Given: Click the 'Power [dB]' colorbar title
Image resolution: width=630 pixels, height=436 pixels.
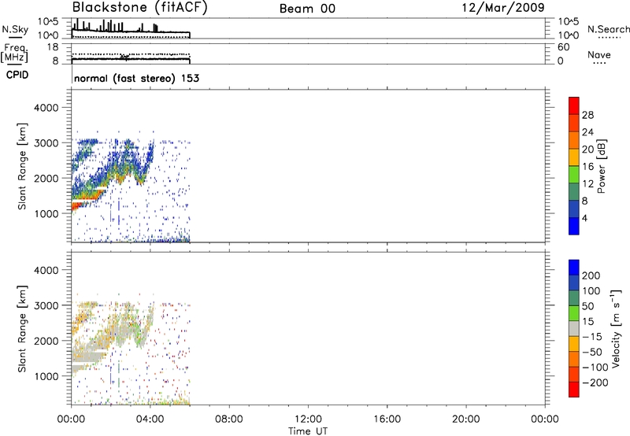Looking at the screenshot, I should pyautogui.click(x=602, y=166).
